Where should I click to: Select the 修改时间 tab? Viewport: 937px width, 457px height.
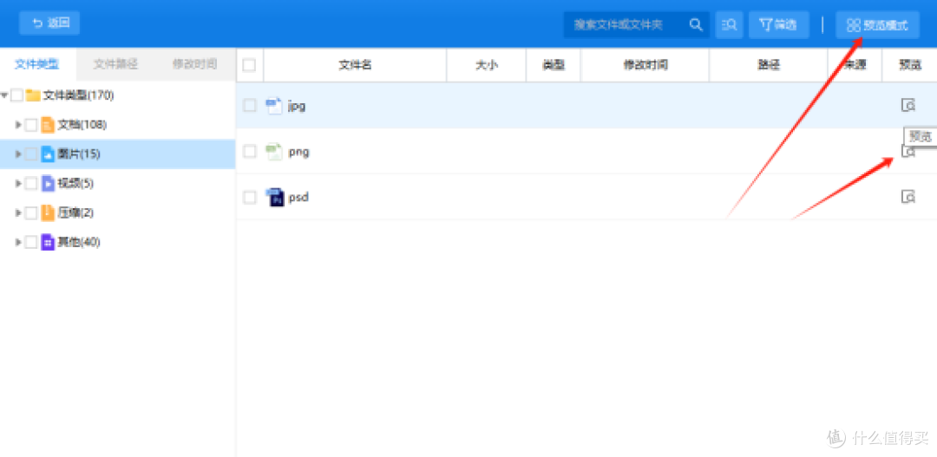[195, 64]
